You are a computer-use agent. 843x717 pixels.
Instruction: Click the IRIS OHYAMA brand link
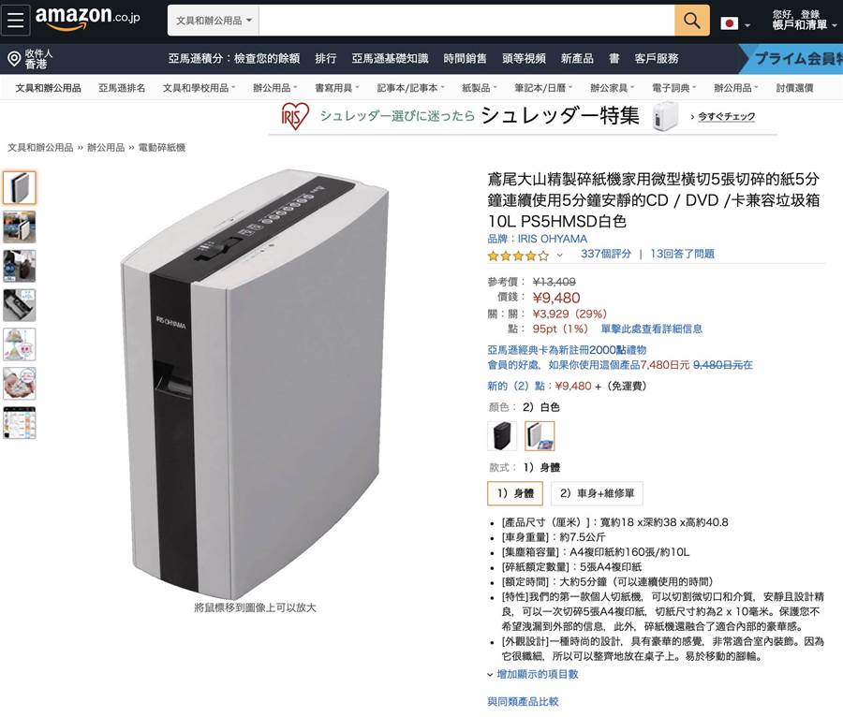(x=537, y=239)
